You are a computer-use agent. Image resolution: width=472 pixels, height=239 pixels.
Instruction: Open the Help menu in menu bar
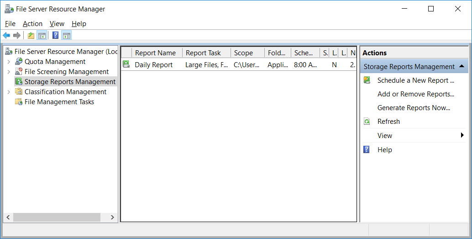(x=79, y=24)
